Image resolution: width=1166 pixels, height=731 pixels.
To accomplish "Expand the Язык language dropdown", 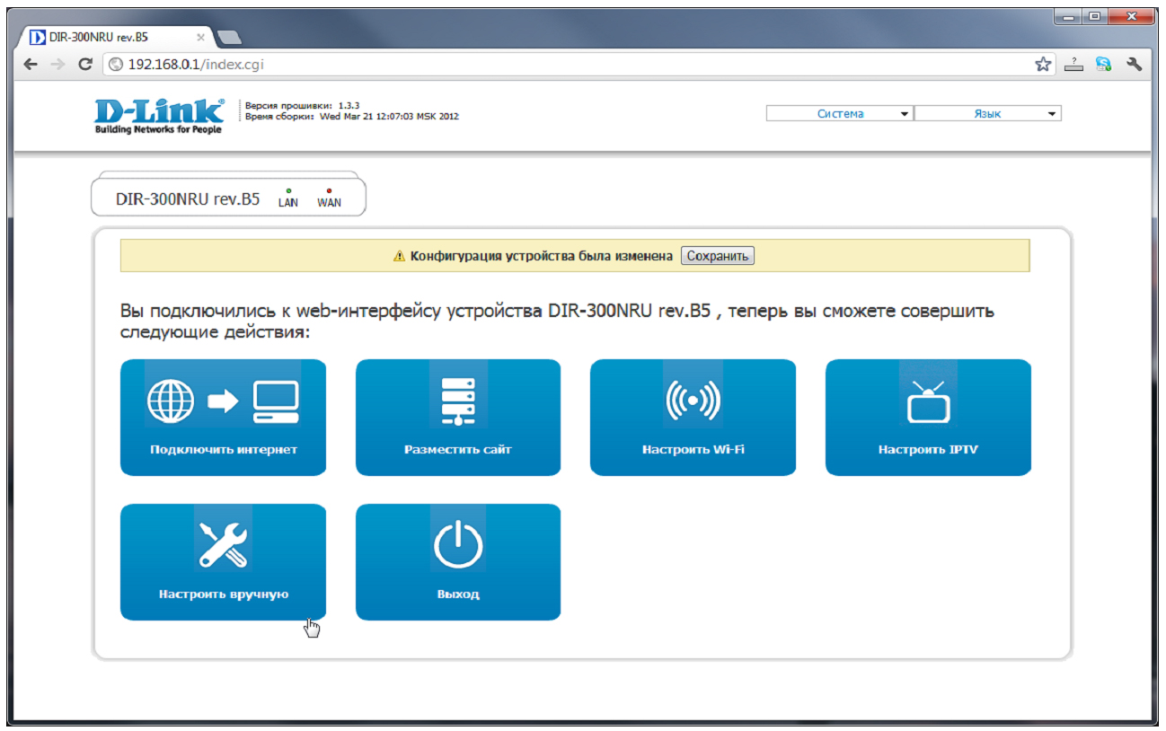I will (x=987, y=114).
